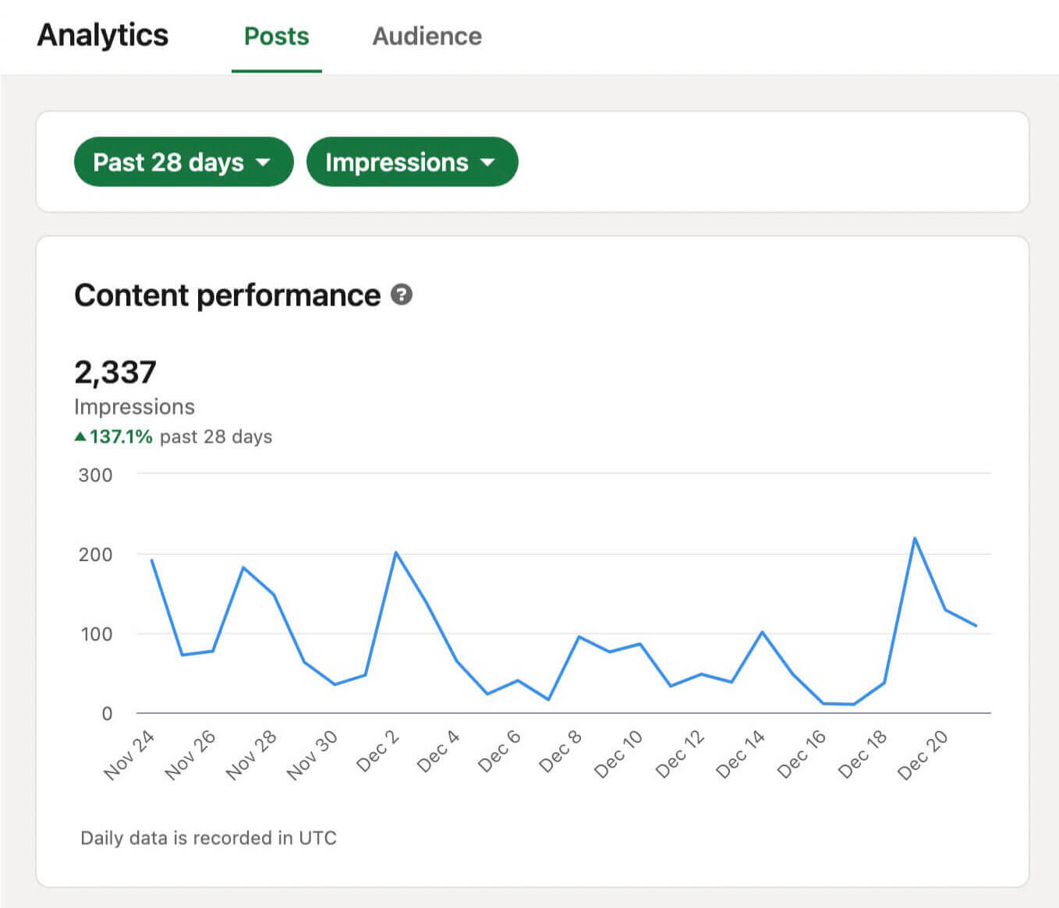Click the Analytics heading

pyautogui.click(x=102, y=35)
